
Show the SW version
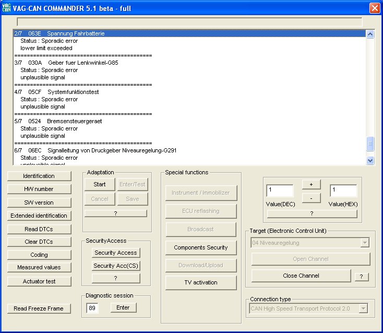[x=39, y=203]
